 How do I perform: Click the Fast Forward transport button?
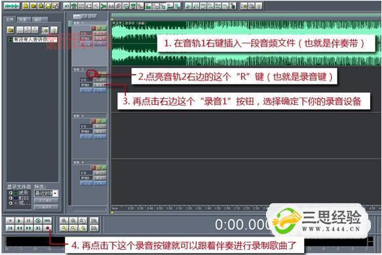pos(28,228)
